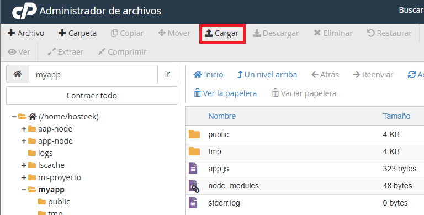The height and width of the screenshot is (215, 424).
Task: Create a new file with Archivo
Action: (26, 33)
